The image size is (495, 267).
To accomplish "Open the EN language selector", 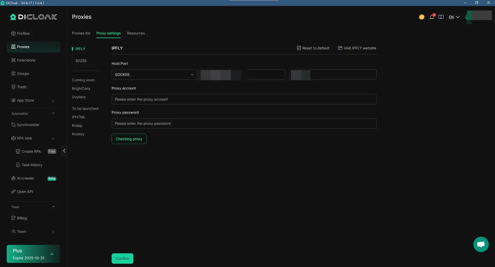I will pyautogui.click(x=454, y=17).
